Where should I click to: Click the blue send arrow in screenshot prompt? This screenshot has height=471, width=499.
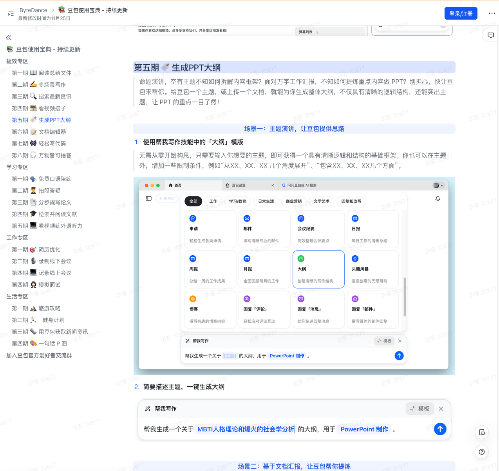pos(399,356)
